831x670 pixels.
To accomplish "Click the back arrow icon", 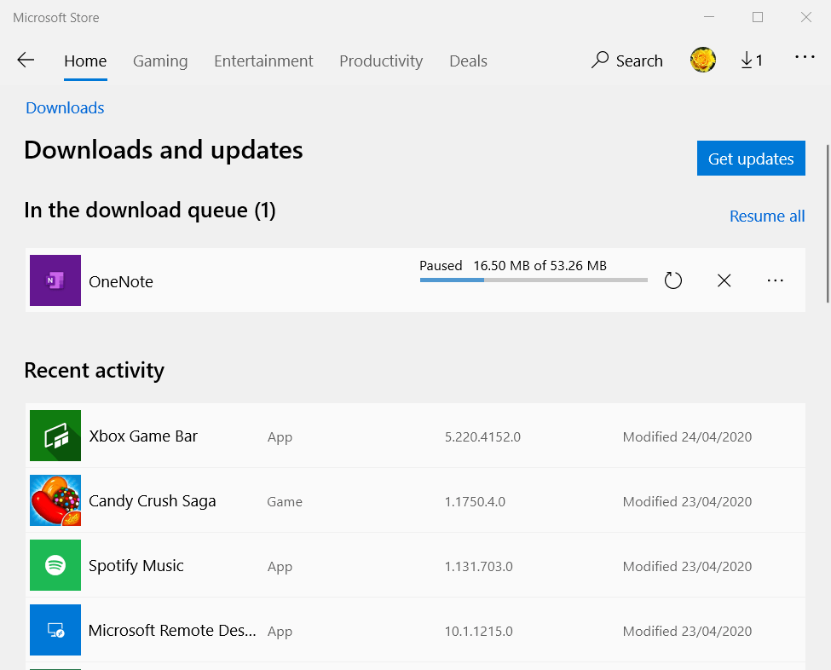I will (26, 61).
